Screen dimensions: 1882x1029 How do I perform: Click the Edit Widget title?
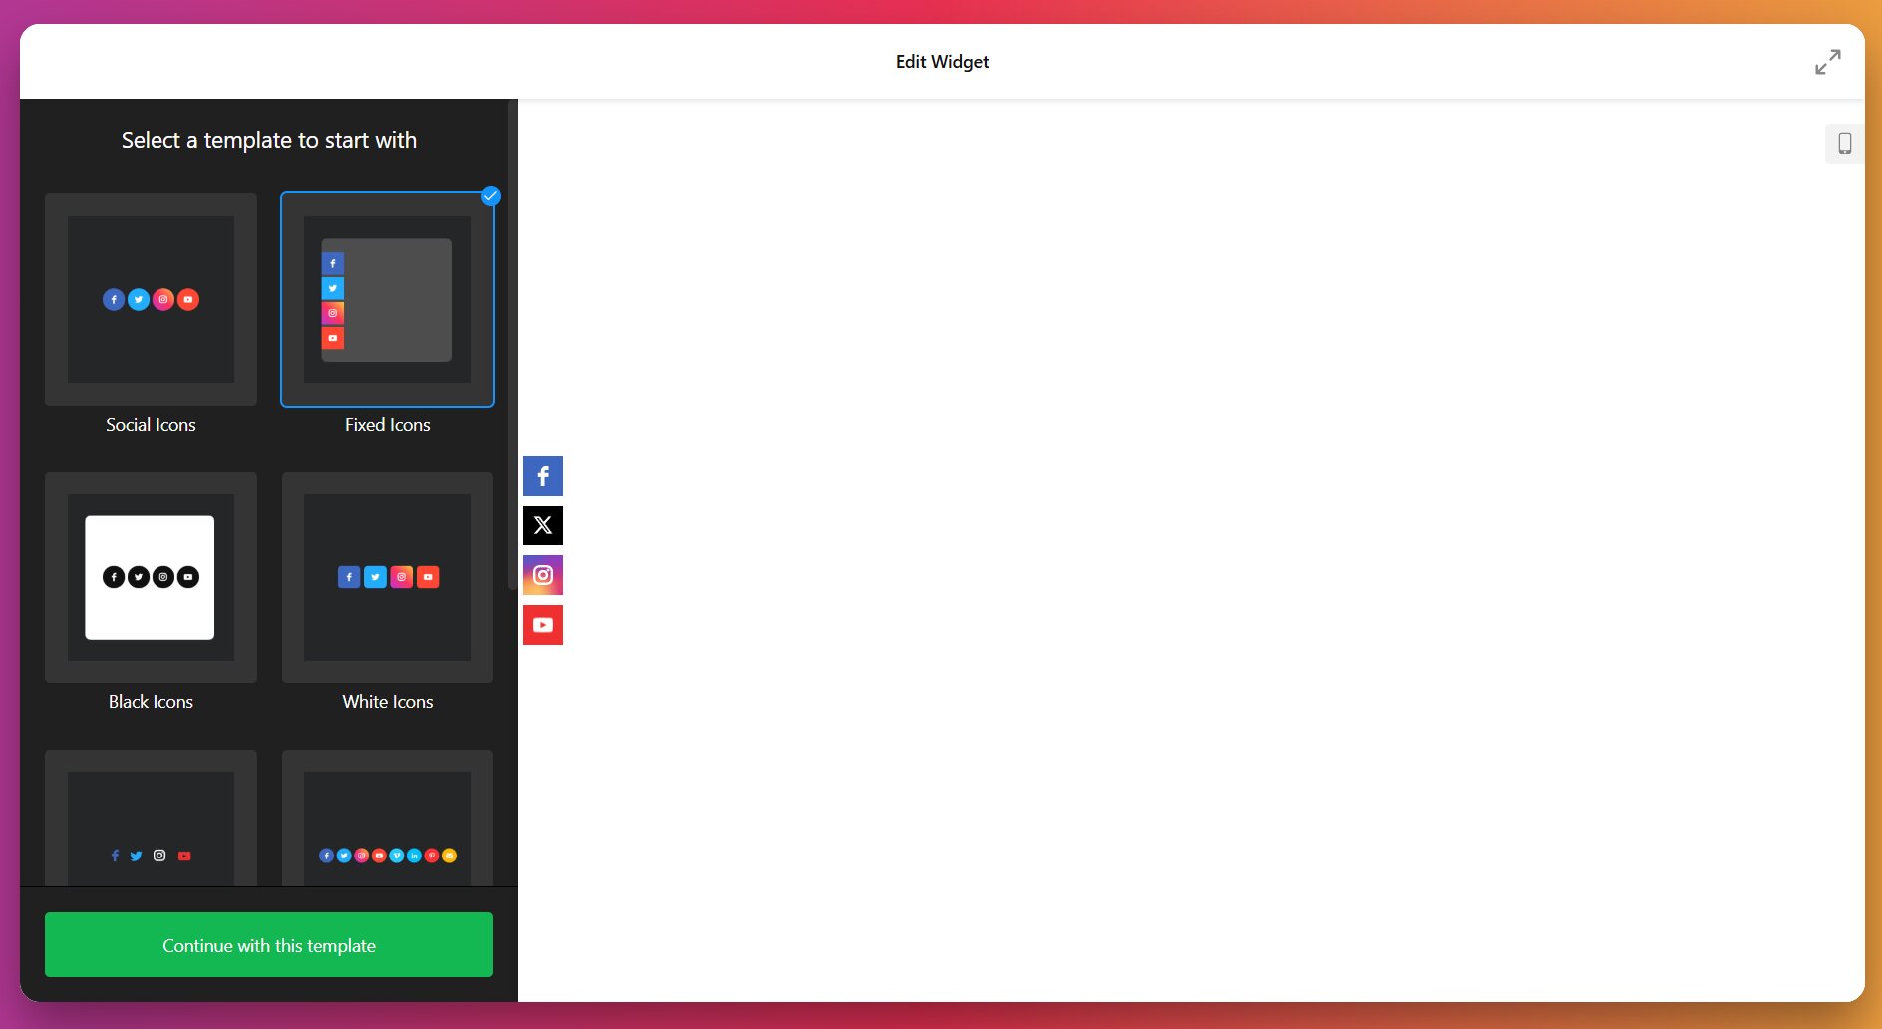click(x=942, y=62)
